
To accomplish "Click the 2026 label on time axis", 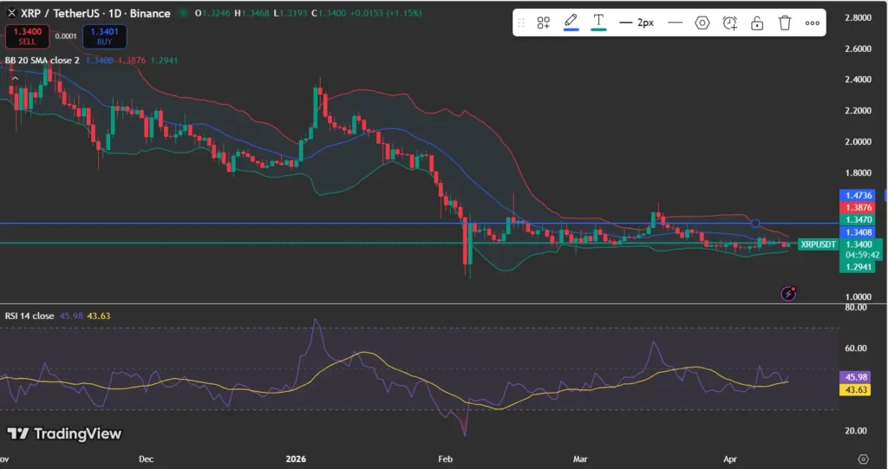I will coord(296,459).
